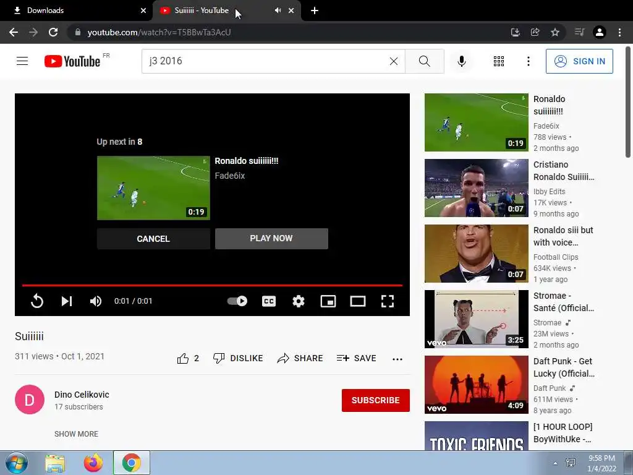
Task: Bookmark this tab with the star
Action: pos(555,32)
